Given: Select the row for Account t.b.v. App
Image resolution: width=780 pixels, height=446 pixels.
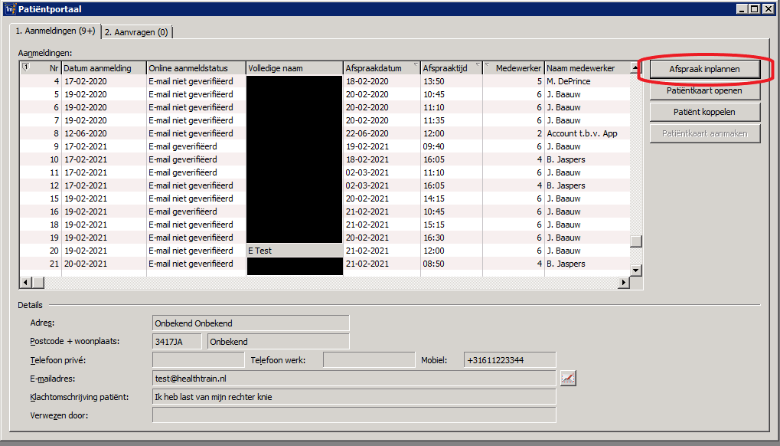Looking at the screenshot, I should (x=582, y=133).
